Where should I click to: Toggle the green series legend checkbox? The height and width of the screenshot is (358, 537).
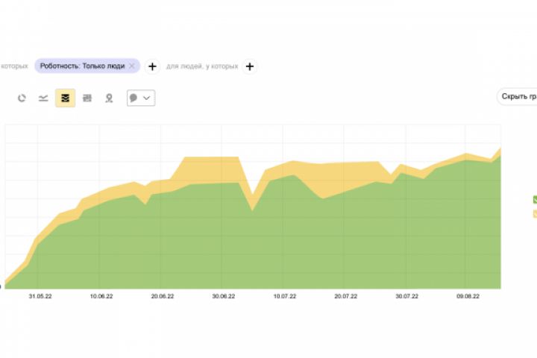535,199
